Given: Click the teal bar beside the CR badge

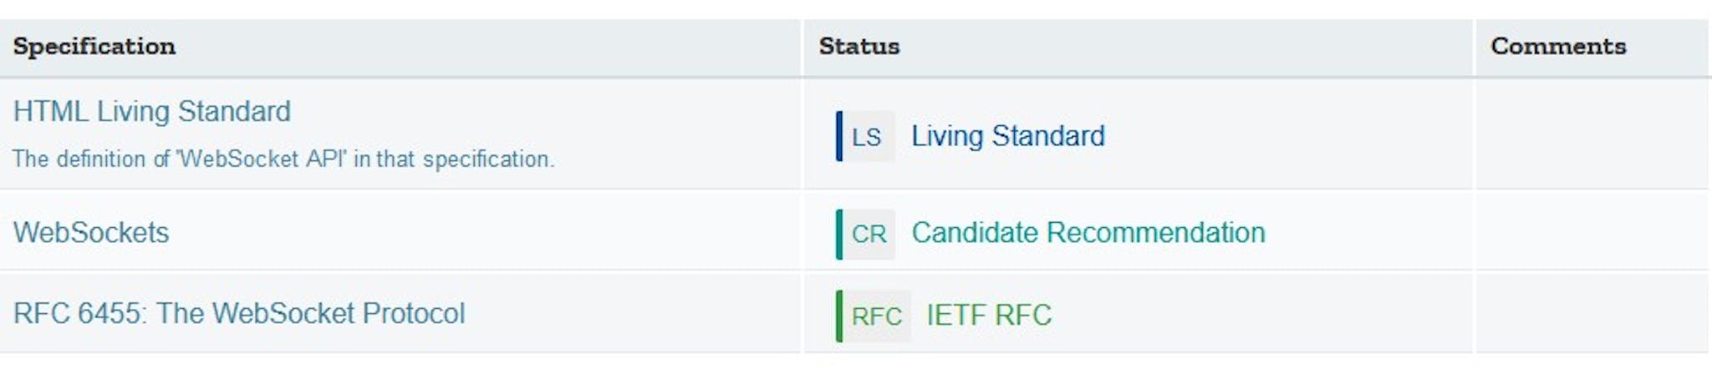Looking at the screenshot, I should point(839,234).
